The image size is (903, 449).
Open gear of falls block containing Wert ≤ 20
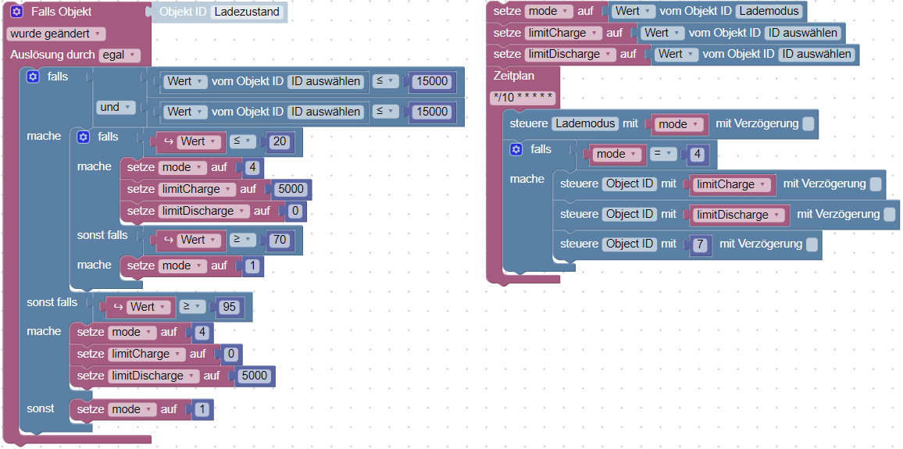84,137
